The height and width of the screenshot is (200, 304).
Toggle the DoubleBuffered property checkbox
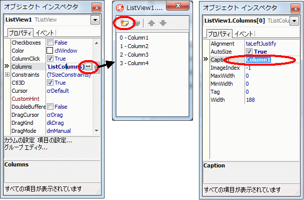coord(50,107)
